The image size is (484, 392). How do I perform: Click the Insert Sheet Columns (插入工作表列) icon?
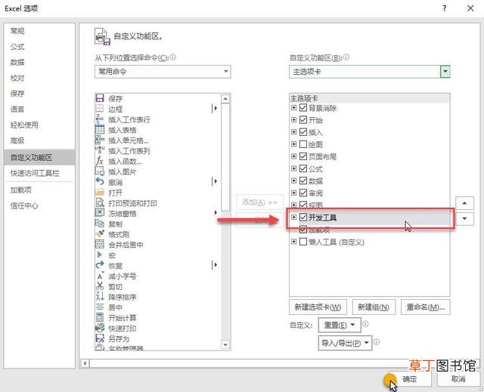point(100,150)
